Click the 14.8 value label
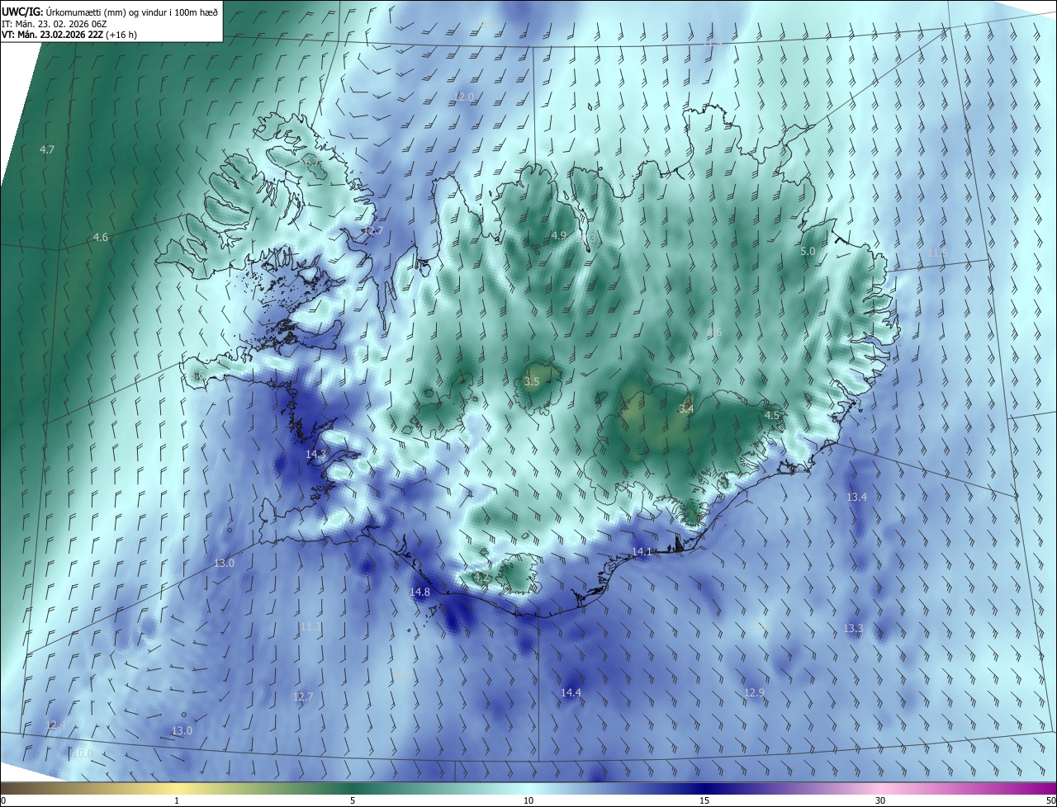This screenshot has height=807, width=1057. 420,592
